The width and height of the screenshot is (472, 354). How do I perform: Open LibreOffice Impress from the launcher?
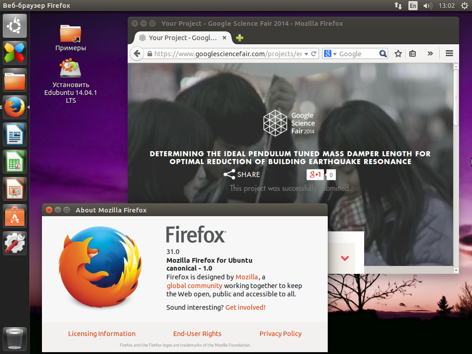pos(15,189)
